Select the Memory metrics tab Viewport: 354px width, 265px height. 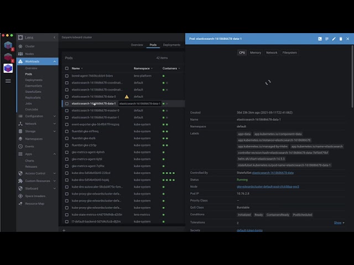(x=256, y=53)
